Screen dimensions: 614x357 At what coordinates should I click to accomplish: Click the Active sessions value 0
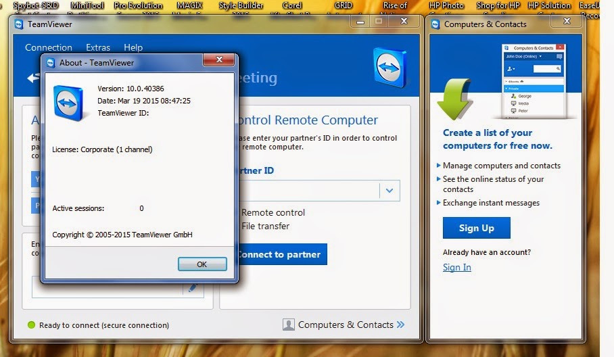click(x=141, y=208)
